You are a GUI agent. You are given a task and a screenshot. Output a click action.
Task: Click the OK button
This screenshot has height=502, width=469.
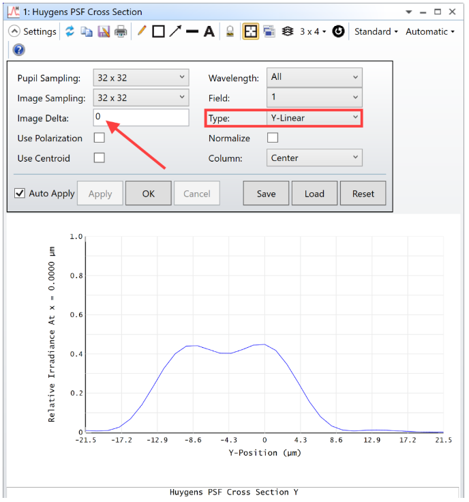[x=148, y=194]
